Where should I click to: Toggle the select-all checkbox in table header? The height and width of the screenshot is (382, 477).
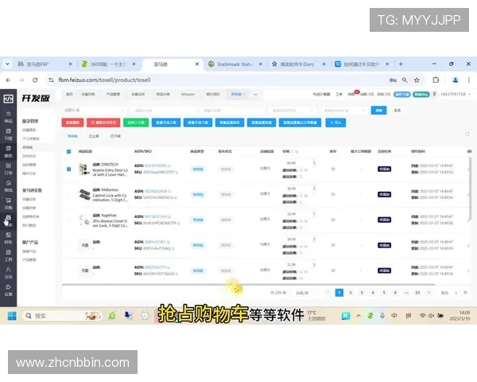(x=68, y=151)
